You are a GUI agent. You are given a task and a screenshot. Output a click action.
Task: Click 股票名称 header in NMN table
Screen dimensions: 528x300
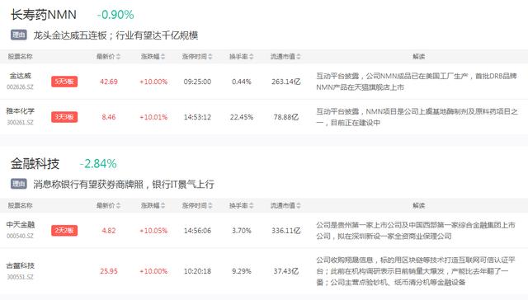click(20, 57)
